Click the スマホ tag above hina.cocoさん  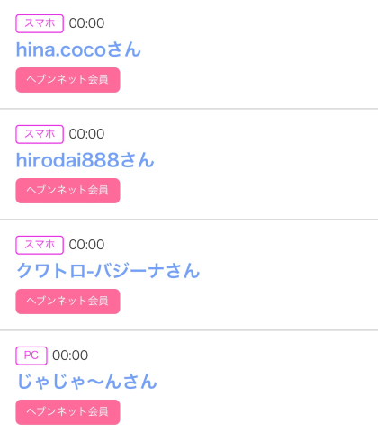(x=40, y=23)
